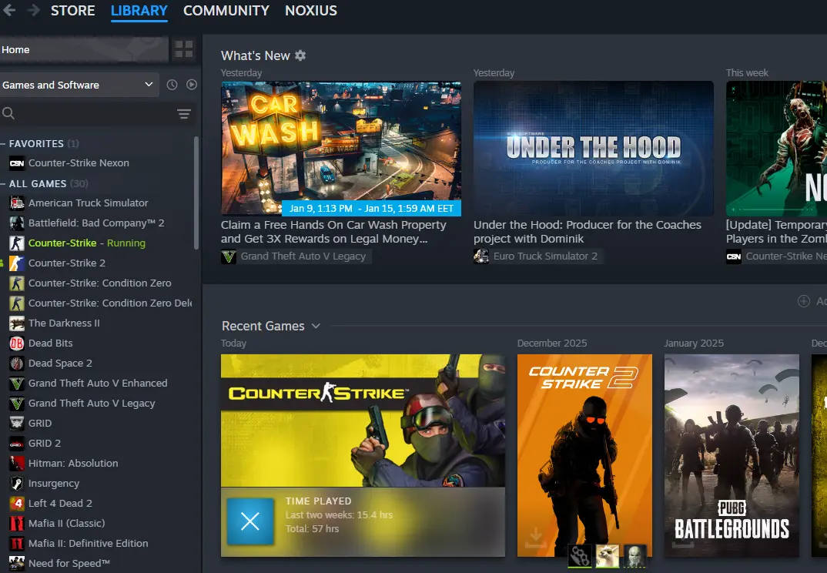Click the search magnifier icon
This screenshot has width=827, height=573.
coord(8,113)
